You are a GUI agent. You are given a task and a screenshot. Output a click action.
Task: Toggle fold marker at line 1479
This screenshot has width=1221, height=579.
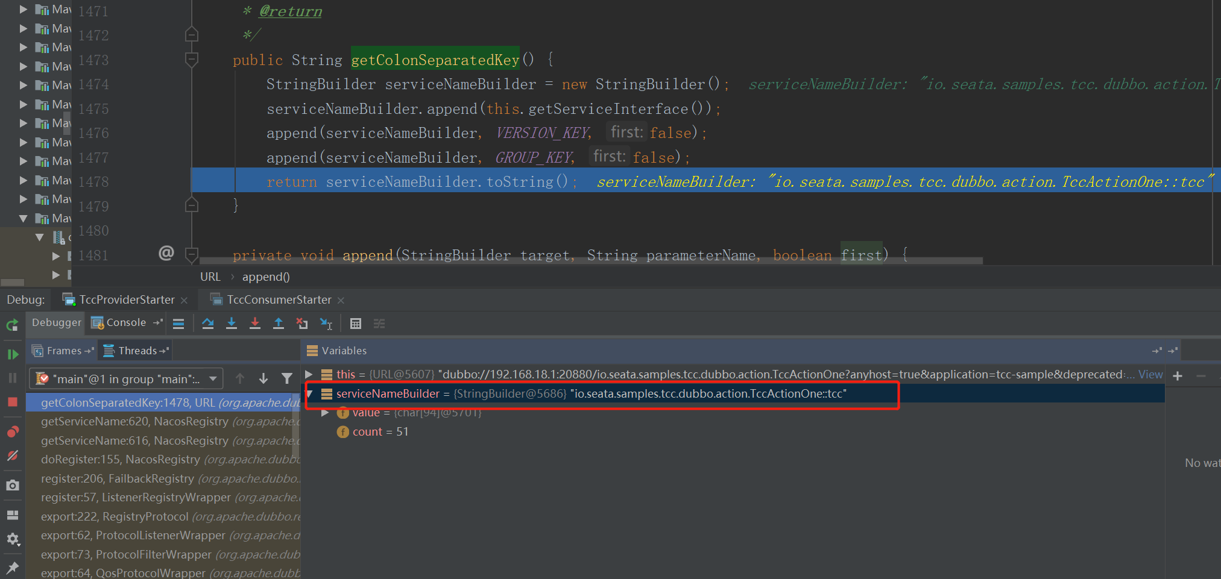[x=192, y=205]
